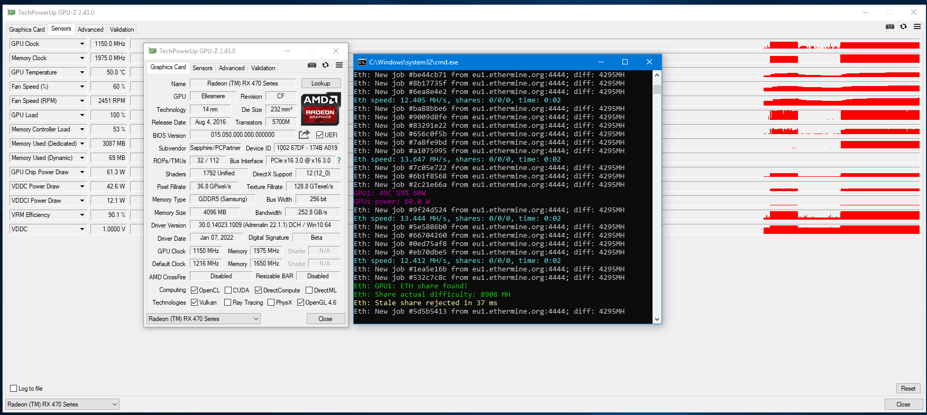Click Close button in Graphics Card window
927x415 pixels.
click(x=326, y=319)
